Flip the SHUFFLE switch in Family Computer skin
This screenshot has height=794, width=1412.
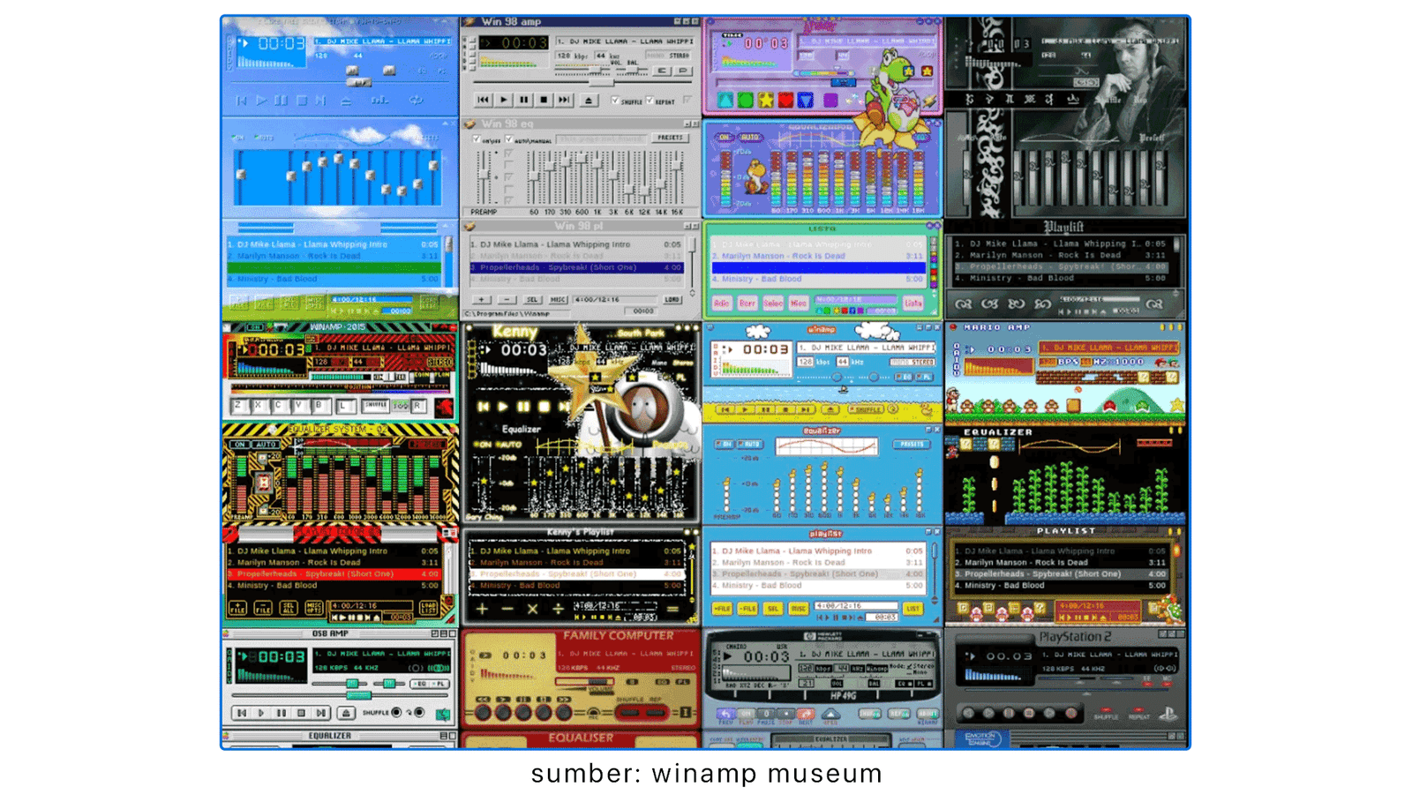pos(629,713)
